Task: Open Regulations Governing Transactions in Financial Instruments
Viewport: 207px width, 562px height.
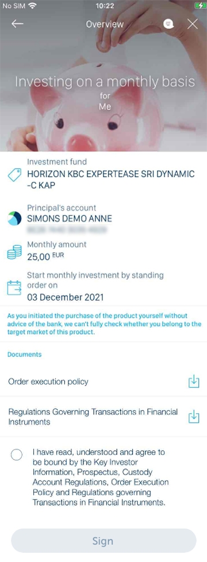Action: [103, 417]
